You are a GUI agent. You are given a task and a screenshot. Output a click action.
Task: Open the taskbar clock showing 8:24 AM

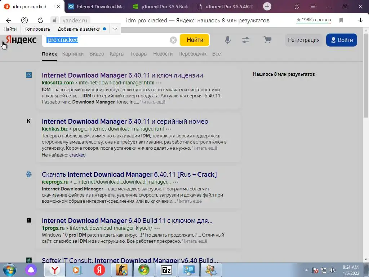351,270
